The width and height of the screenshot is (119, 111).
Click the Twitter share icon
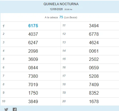[x=6, y=109]
